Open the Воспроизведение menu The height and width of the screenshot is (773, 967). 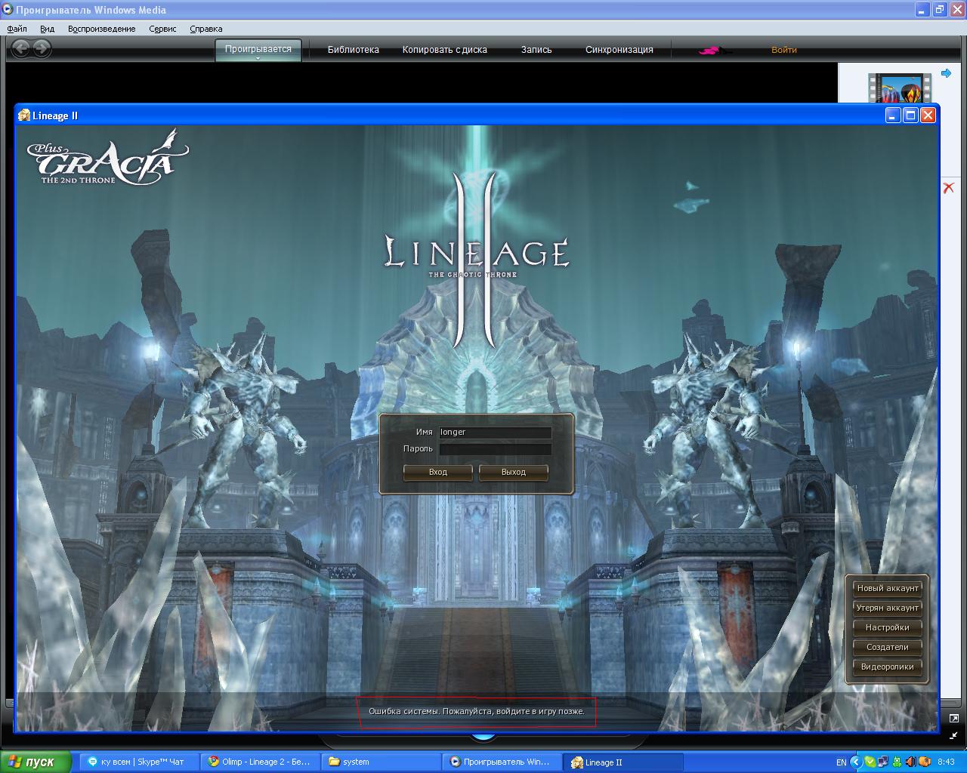pyautogui.click(x=101, y=29)
